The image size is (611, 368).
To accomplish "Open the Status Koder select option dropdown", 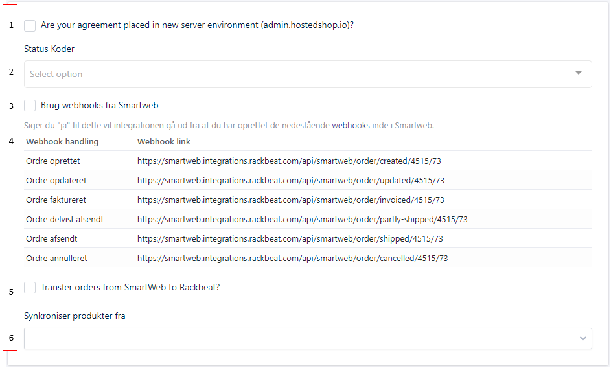I will pos(308,74).
